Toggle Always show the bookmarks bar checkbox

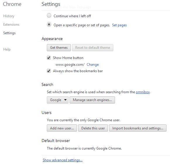point(49,71)
